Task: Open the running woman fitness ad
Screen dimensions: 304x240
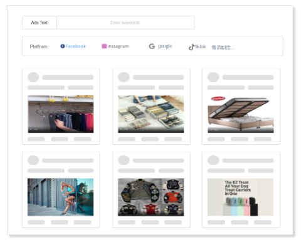Action: click(61, 197)
